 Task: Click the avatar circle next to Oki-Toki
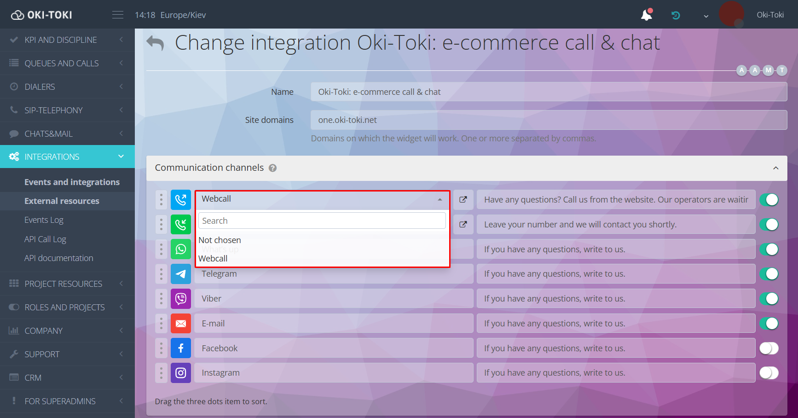732,14
